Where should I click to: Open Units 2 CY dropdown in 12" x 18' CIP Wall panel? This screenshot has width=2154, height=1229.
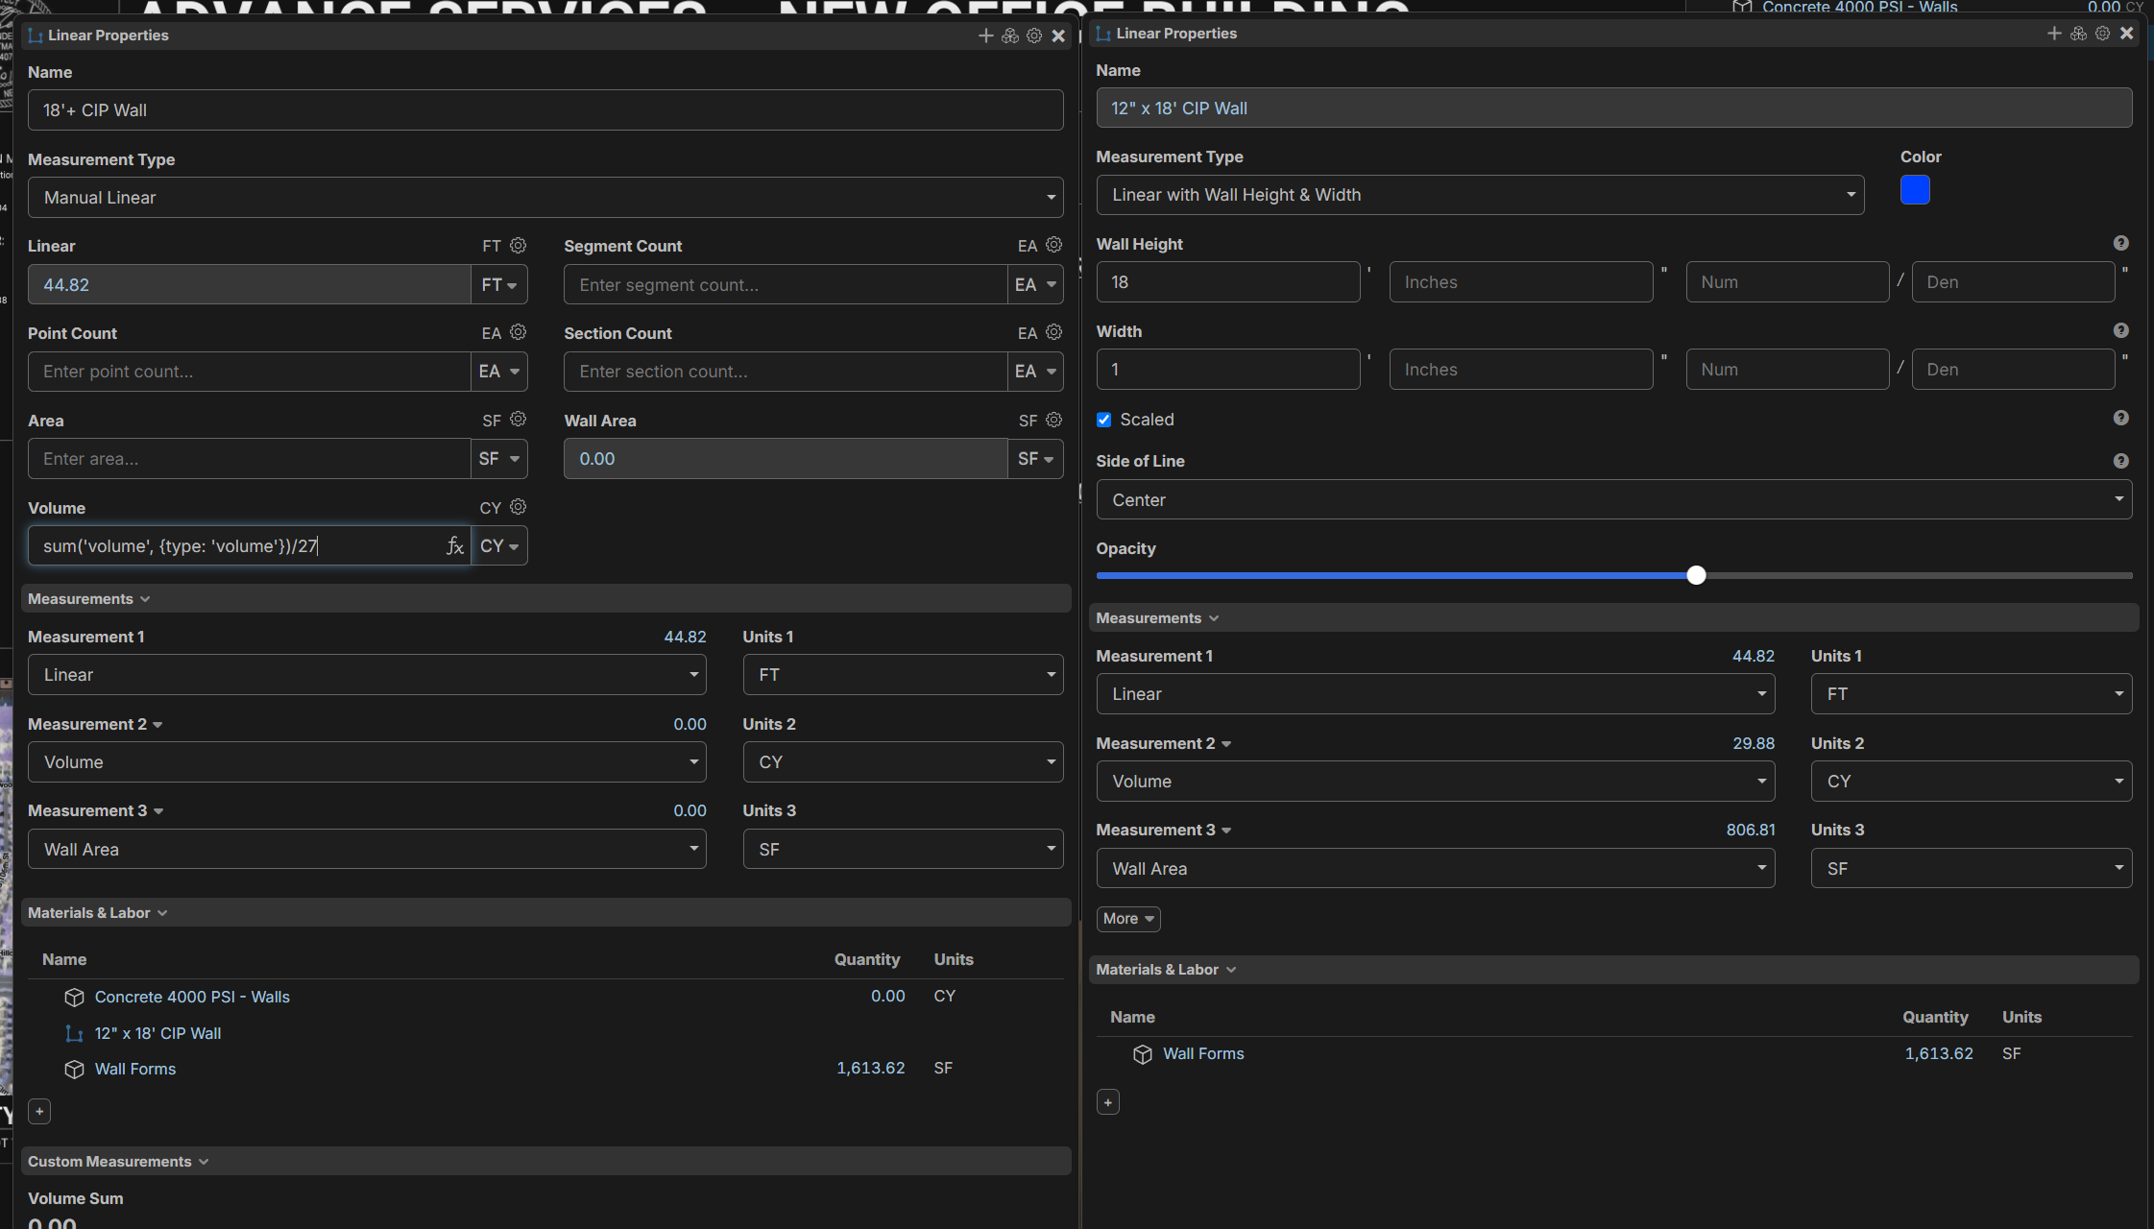(1972, 782)
